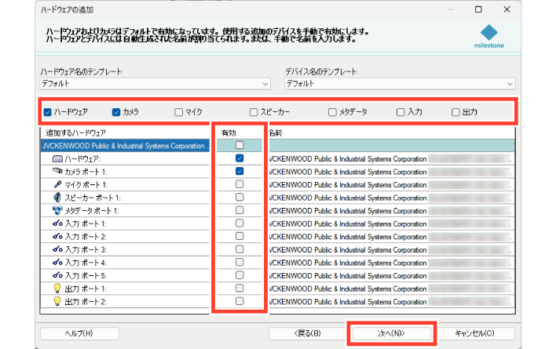The height and width of the screenshot is (349, 556).
Task: Select the JVCKENWOOD hardware tree row
Action: 124,145
